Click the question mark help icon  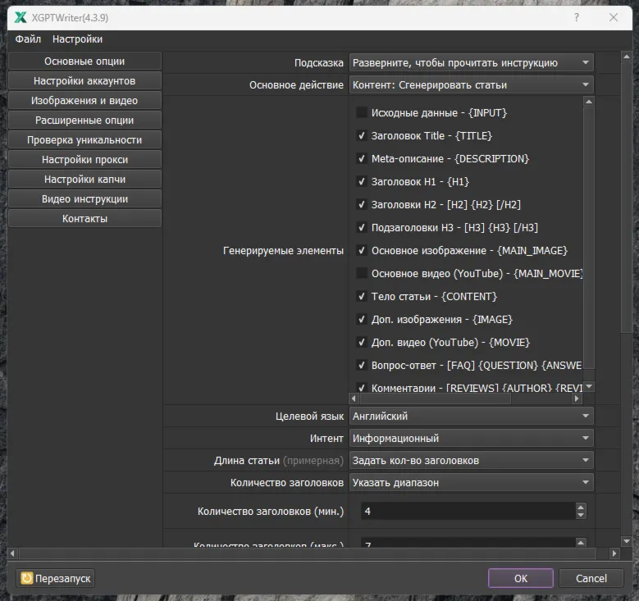[576, 17]
